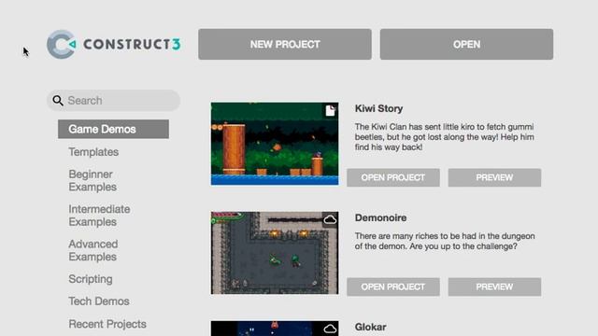The image size is (598, 336).
Task: Click the cloud icon on the Demonoire thumbnail
Action: pos(330,220)
